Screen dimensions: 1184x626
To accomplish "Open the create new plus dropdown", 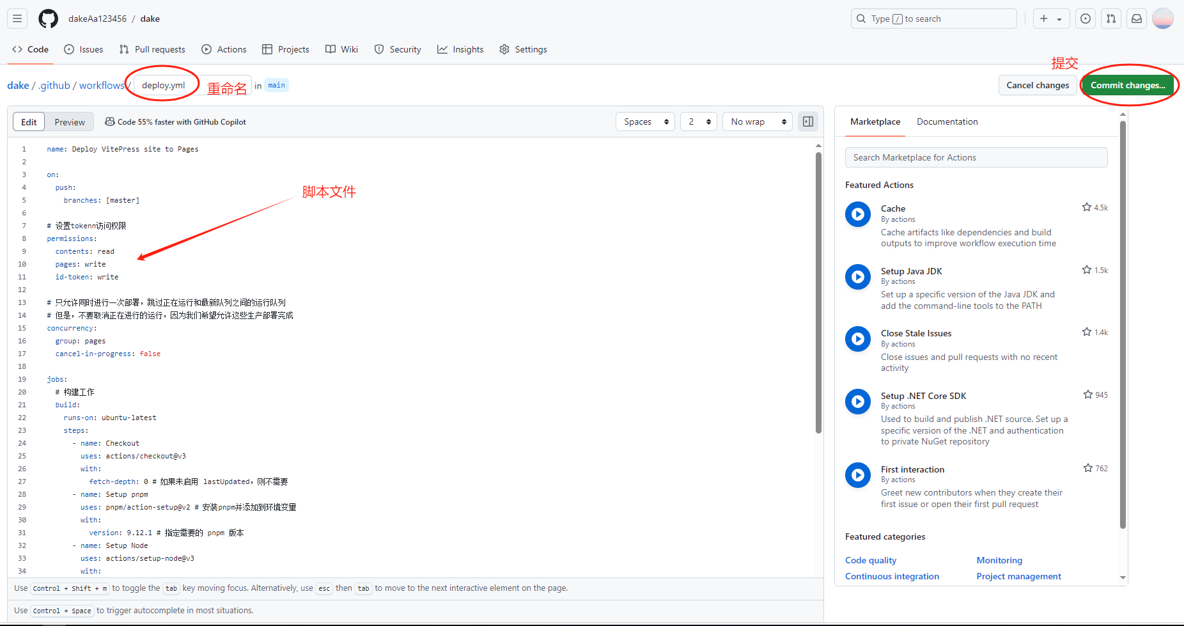I will click(x=1050, y=19).
